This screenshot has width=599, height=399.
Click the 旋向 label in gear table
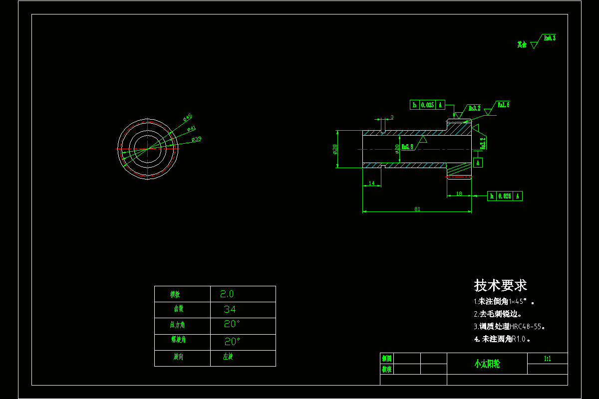[x=178, y=357]
